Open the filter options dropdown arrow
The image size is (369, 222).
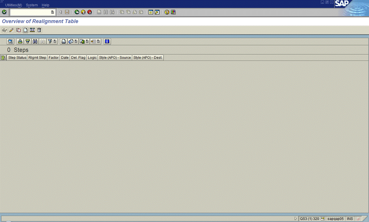pyautogui.click(x=55, y=41)
